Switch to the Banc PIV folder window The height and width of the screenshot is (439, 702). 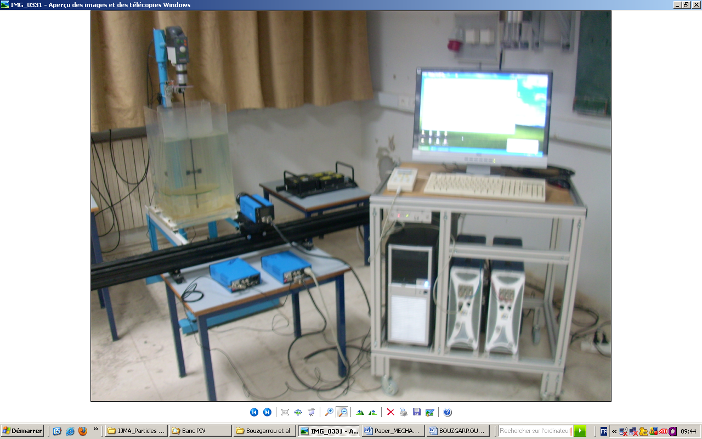tap(200, 431)
